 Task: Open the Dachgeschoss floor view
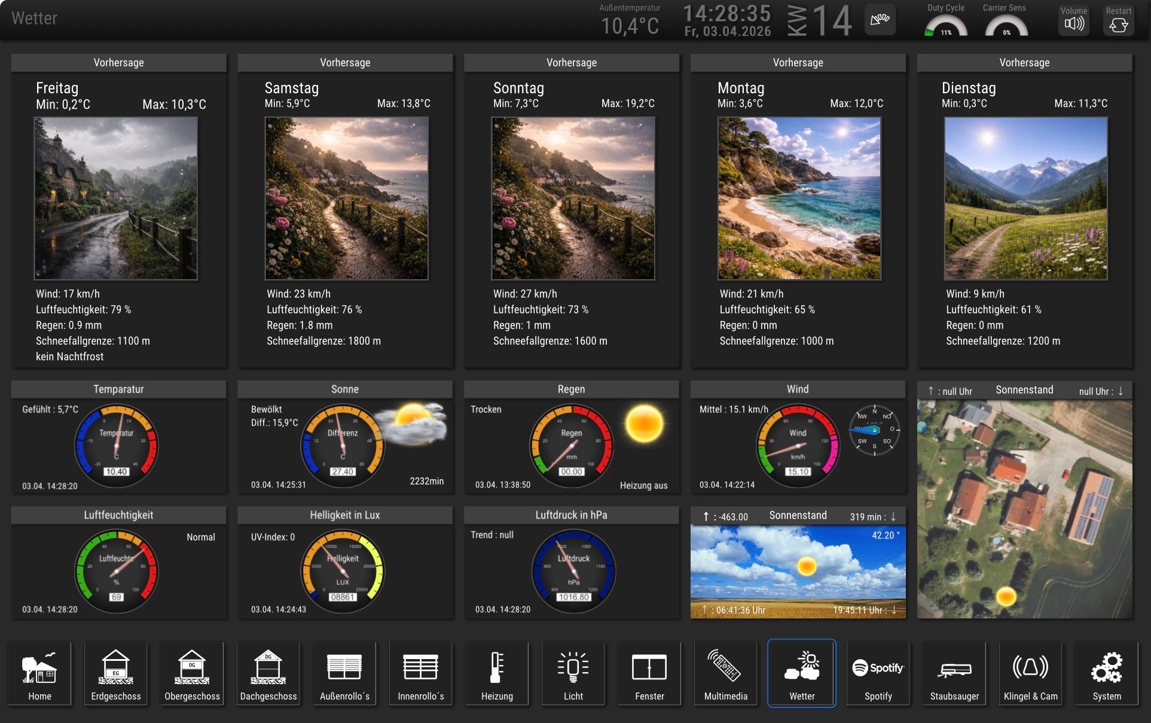point(268,673)
